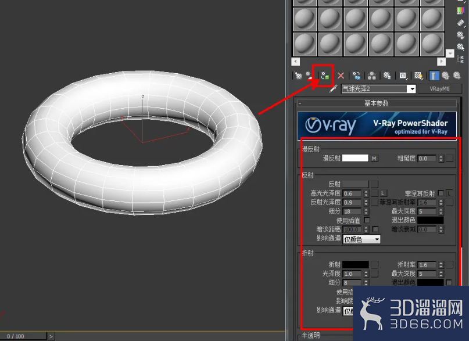Click the Put to Library icon
Screen dimensions: 469x341
[387, 76]
